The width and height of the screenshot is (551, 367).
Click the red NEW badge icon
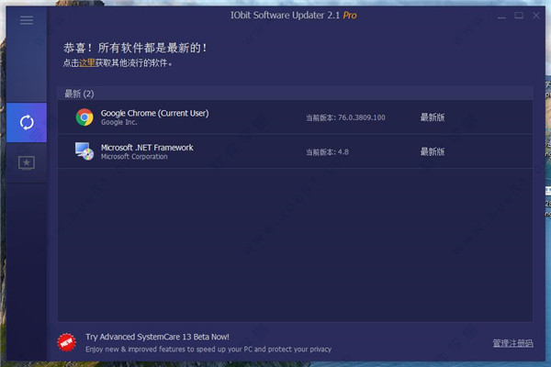coord(66,342)
